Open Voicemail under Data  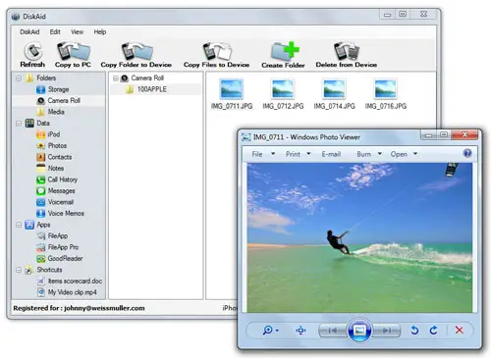(x=55, y=202)
